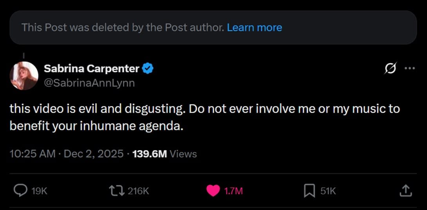Click the deleted Post notice banner
Viewport: 427px width, 210px height.
click(x=118, y=27)
